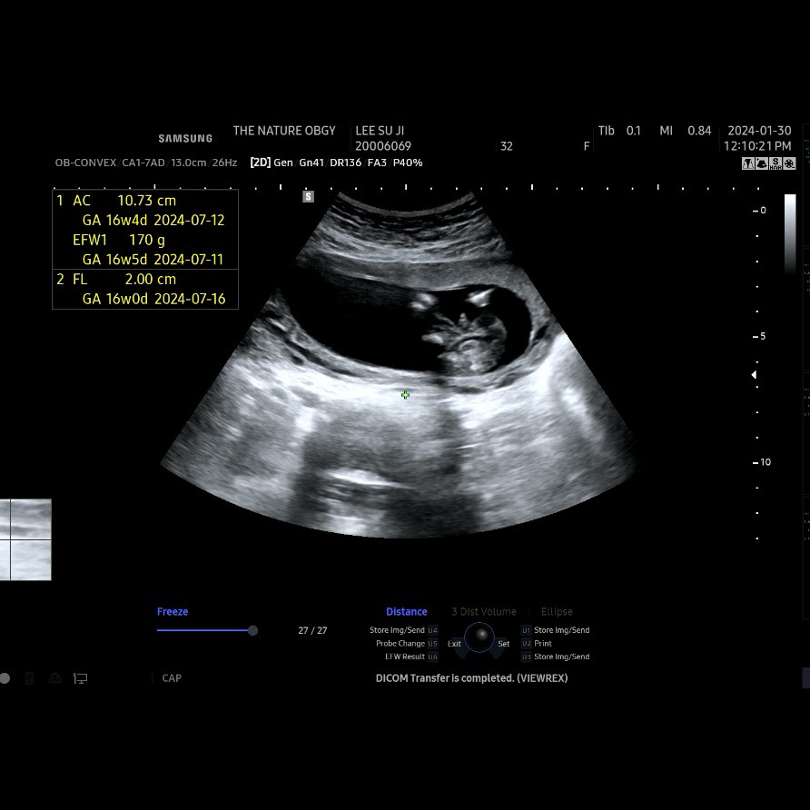Viewport: 810px width, 810px height.
Task: Click the green measurement caliper cursor
Action: click(405, 395)
